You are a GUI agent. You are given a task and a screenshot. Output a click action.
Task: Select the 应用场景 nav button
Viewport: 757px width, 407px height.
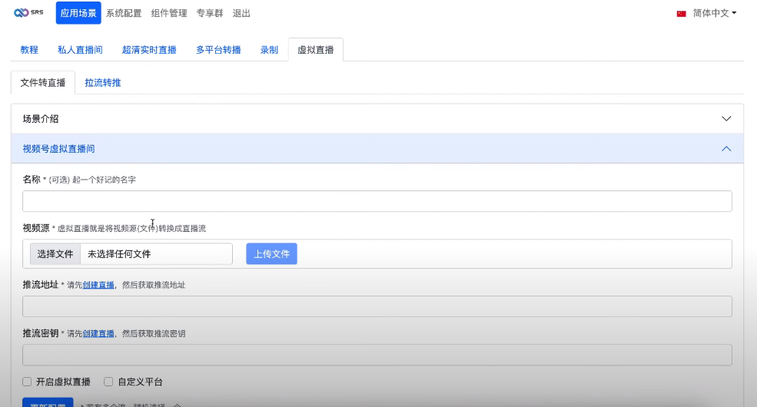click(x=78, y=13)
